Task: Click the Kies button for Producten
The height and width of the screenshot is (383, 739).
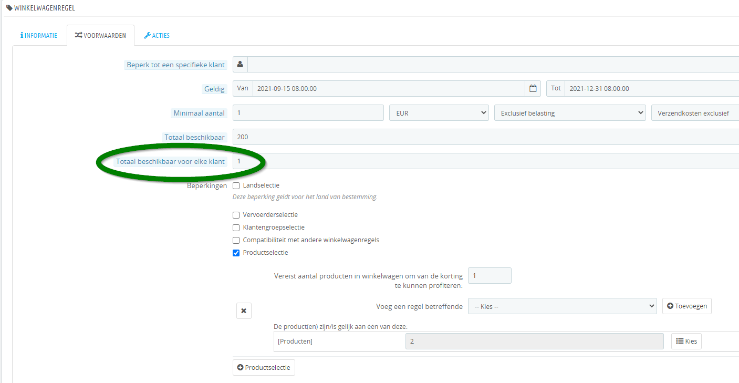Action: (x=686, y=341)
